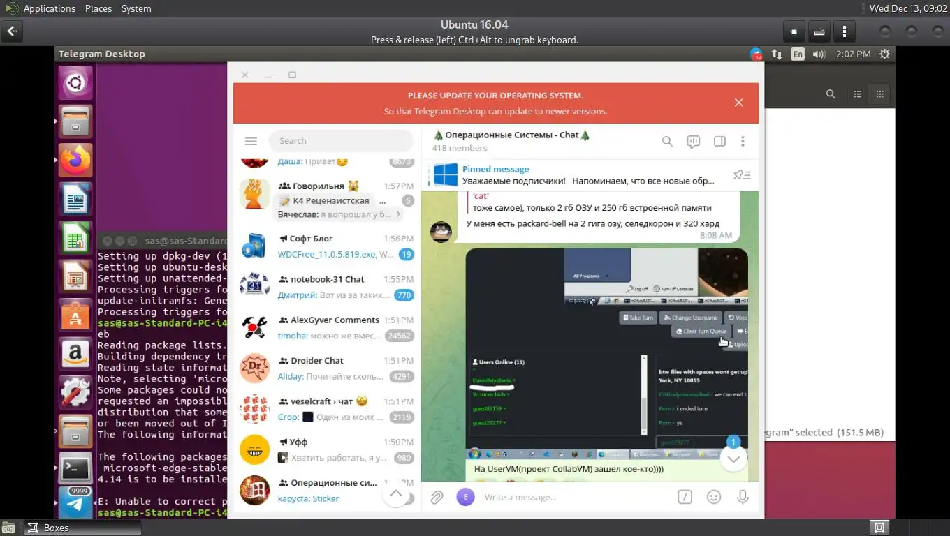Open System Settings wrench-gear launcher icon

tap(75, 393)
